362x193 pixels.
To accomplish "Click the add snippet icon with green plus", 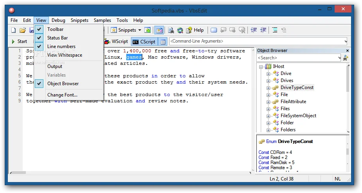I will pos(147,30).
